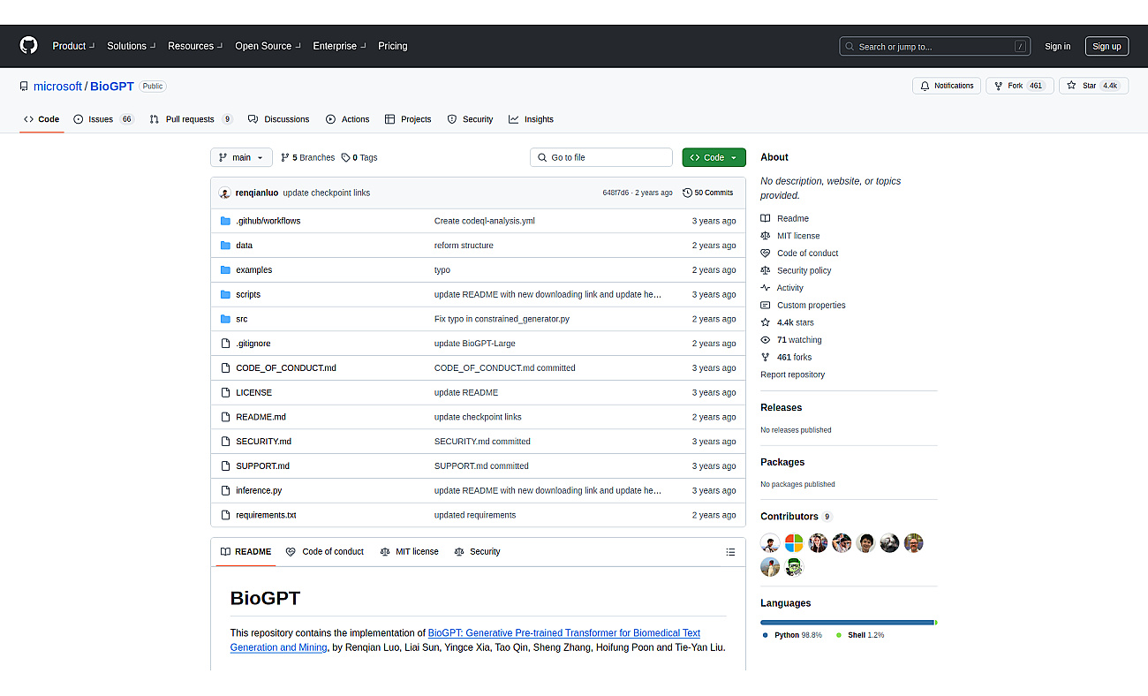Click the search magnifier icon
The image size is (1148, 696).
[x=850, y=47]
